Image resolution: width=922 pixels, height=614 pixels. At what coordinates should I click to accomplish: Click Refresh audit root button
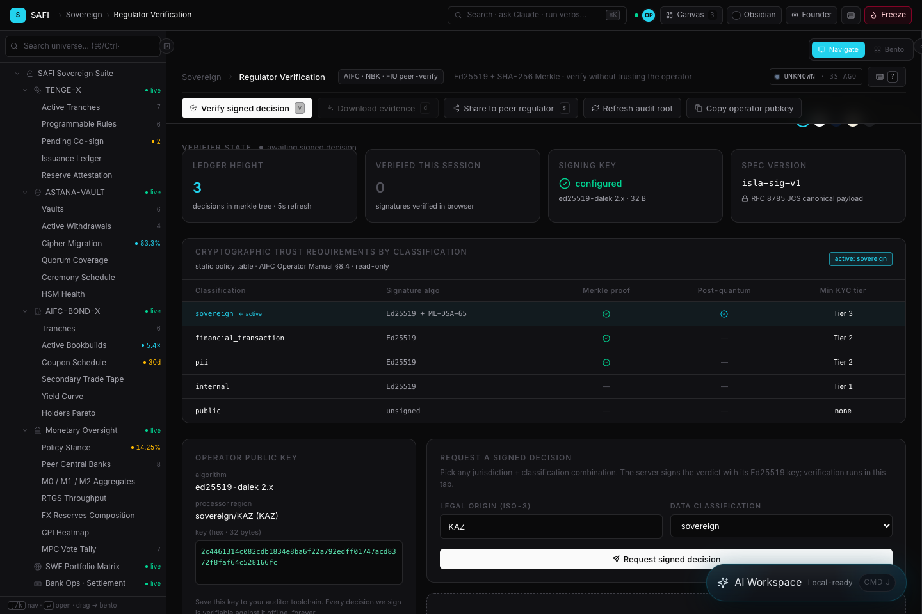pos(632,108)
